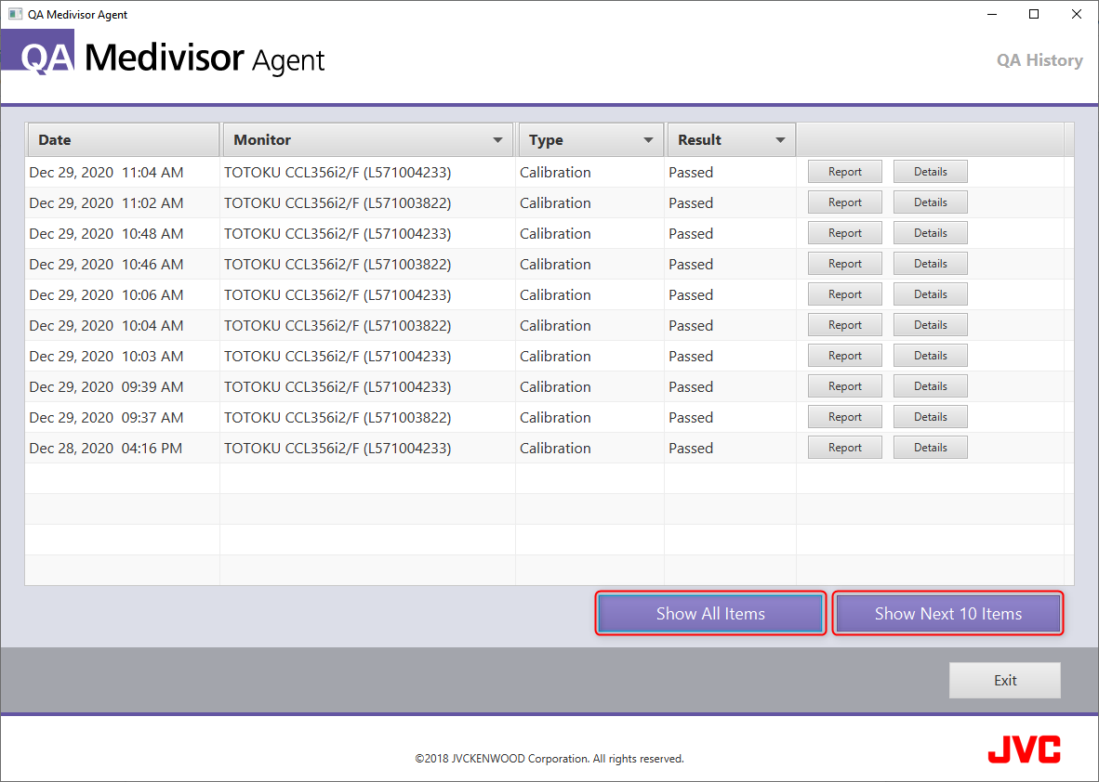Click Show All Items button
The image size is (1099, 782).
pos(710,613)
